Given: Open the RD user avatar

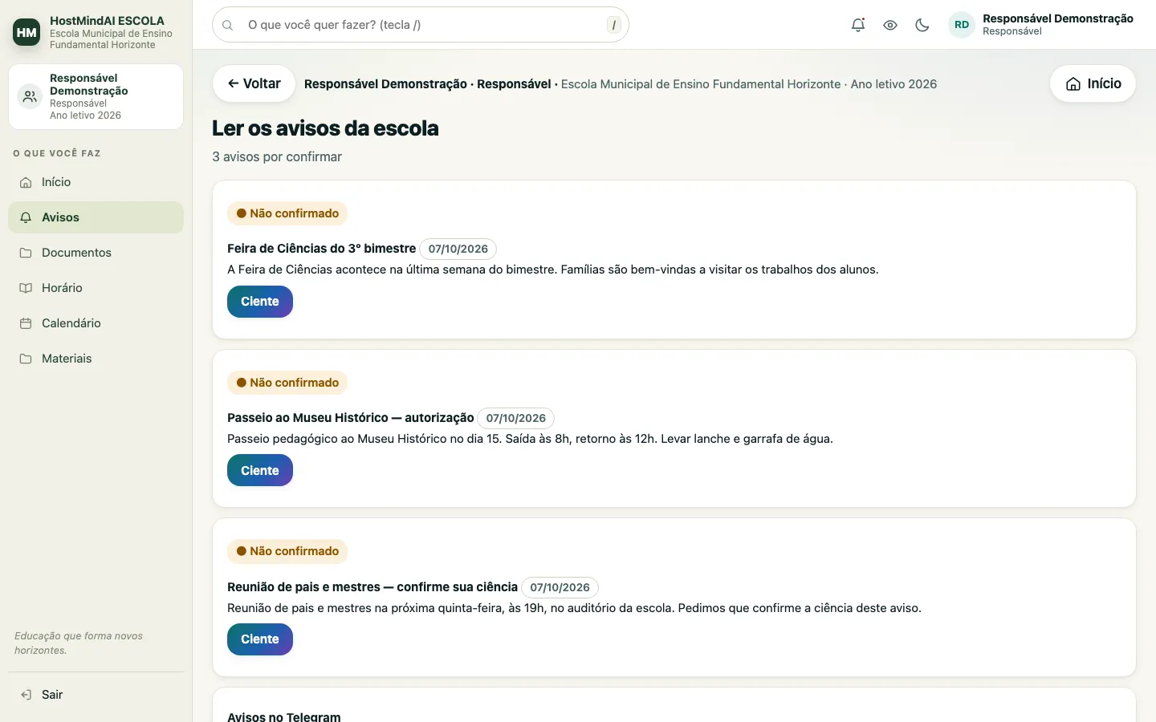Looking at the screenshot, I should (962, 25).
